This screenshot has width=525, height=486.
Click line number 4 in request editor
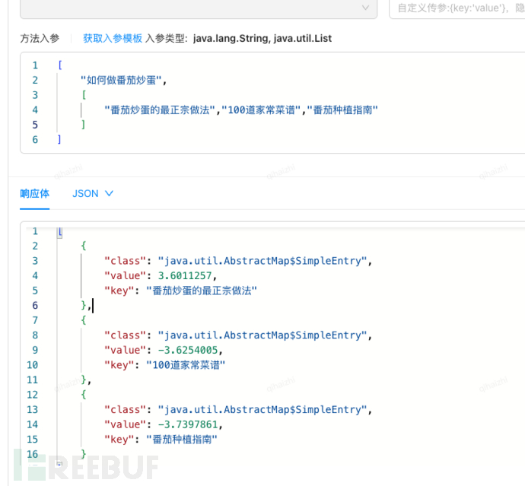pos(35,110)
